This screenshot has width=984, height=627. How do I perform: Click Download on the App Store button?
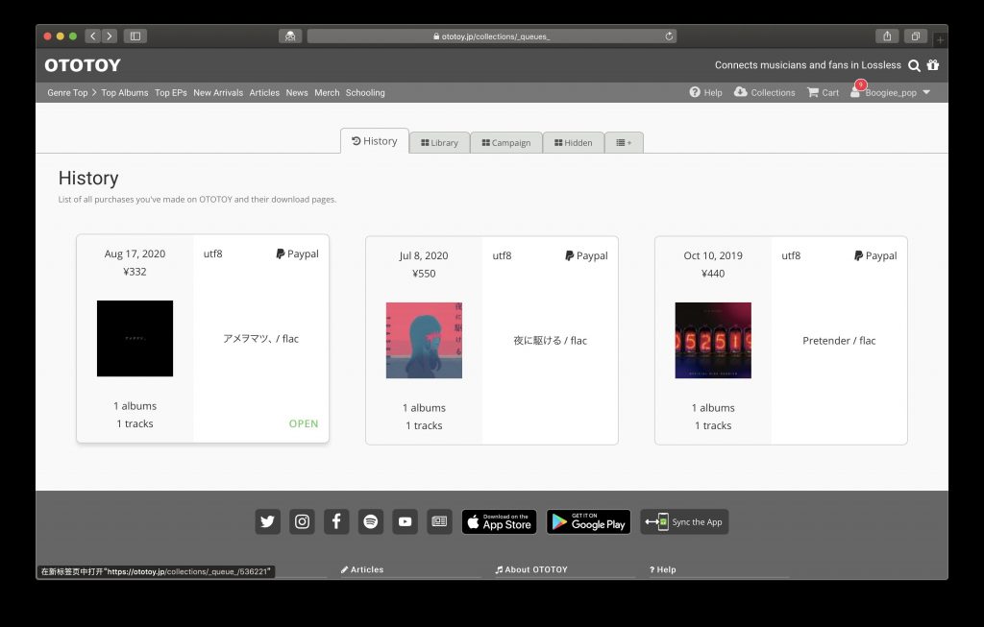(499, 521)
